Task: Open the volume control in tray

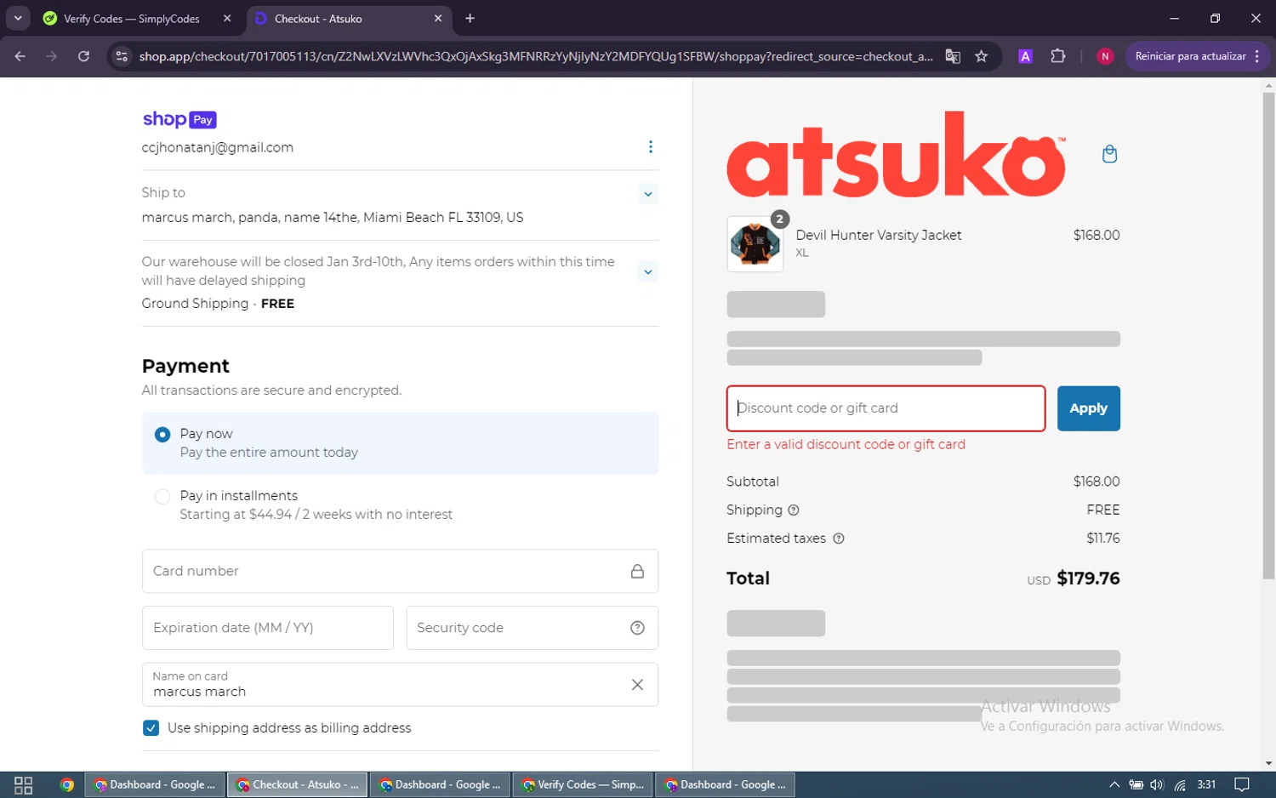Action: (x=1157, y=785)
